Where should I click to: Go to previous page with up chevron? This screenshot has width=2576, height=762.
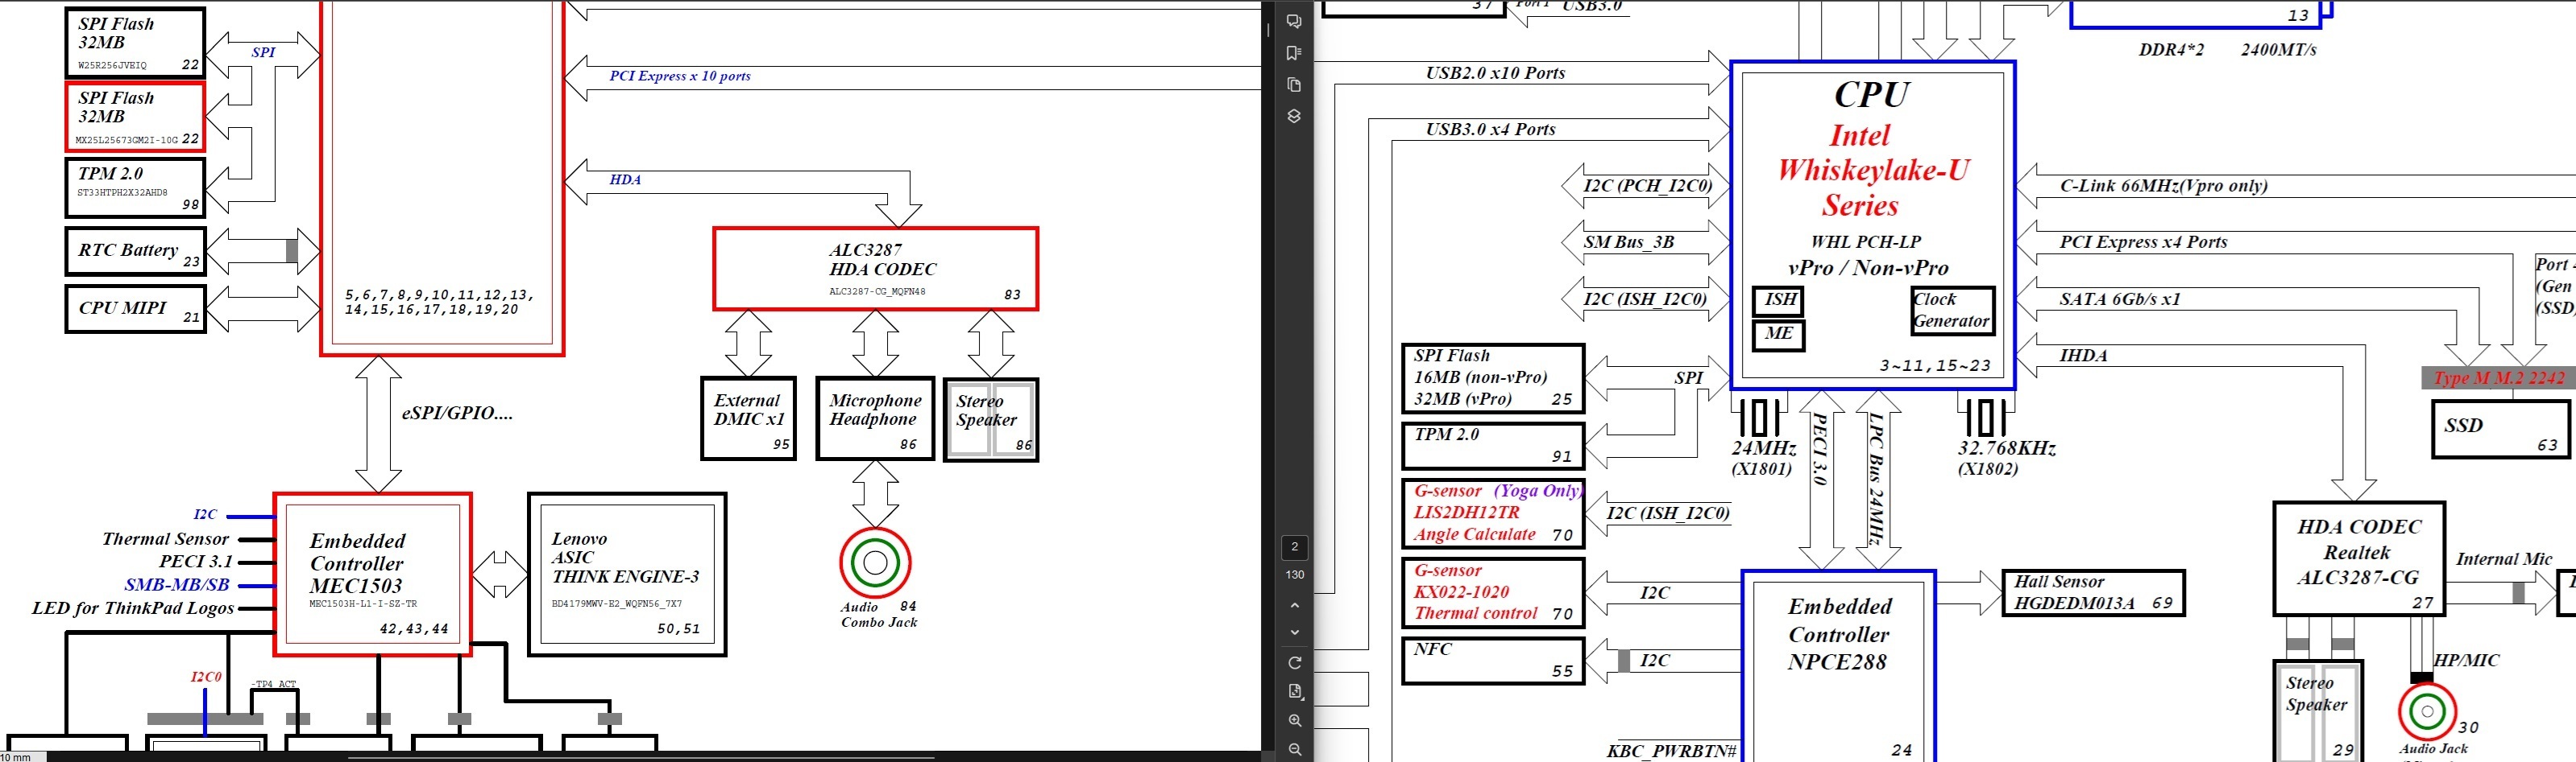1295,605
